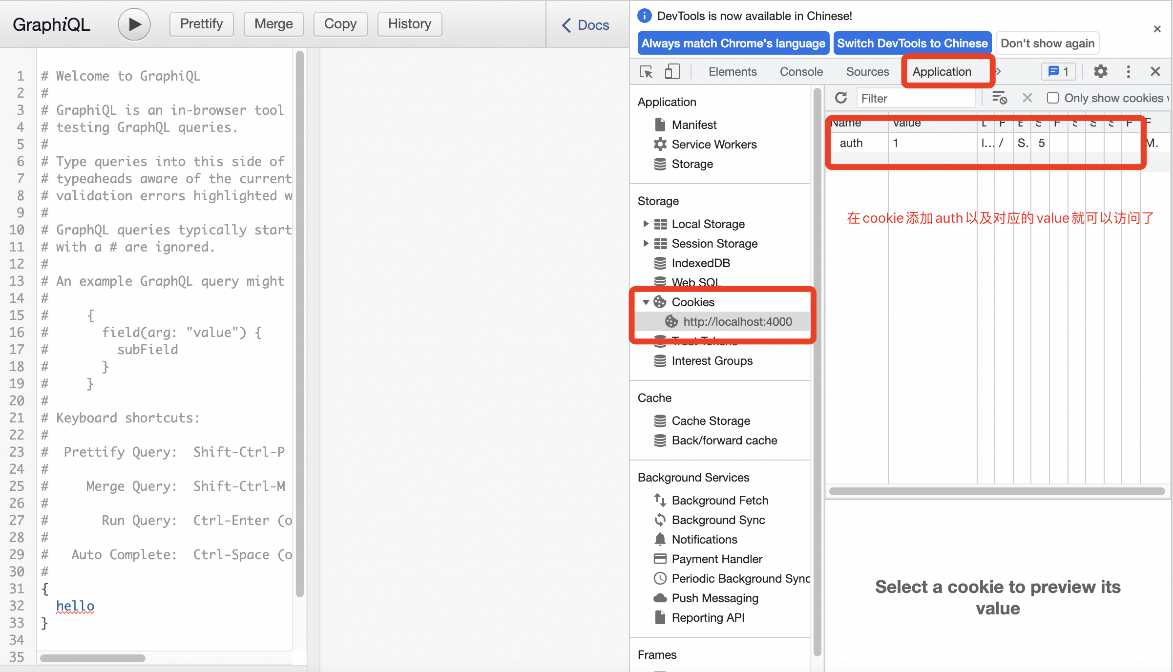Click the cookies table horizontal scrollbar
The height and width of the screenshot is (672, 1173).
click(x=996, y=491)
